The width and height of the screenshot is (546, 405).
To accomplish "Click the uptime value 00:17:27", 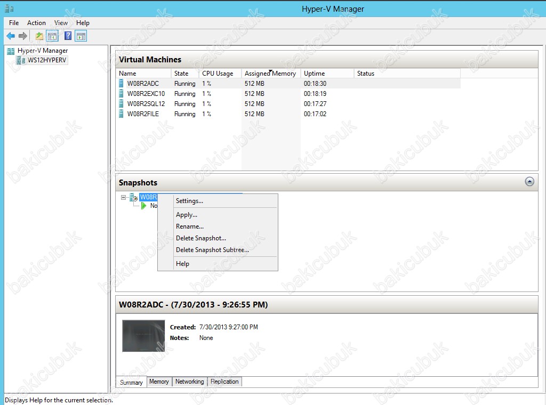I will pos(315,104).
